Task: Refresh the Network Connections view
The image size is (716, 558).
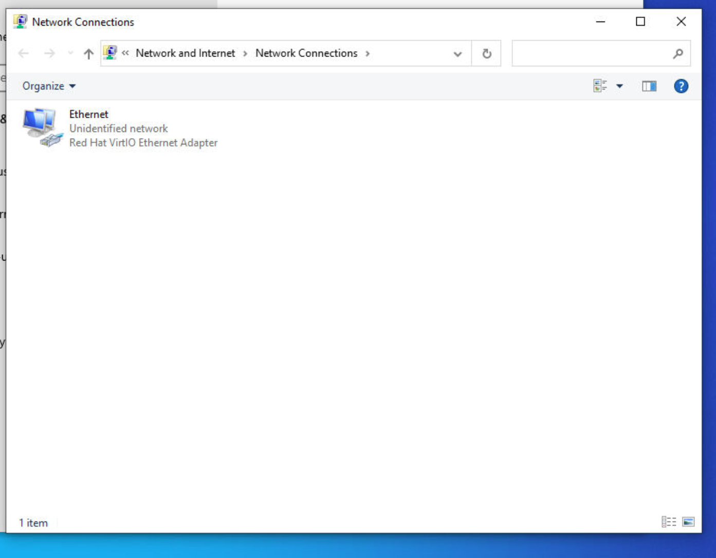Action: 486,53
